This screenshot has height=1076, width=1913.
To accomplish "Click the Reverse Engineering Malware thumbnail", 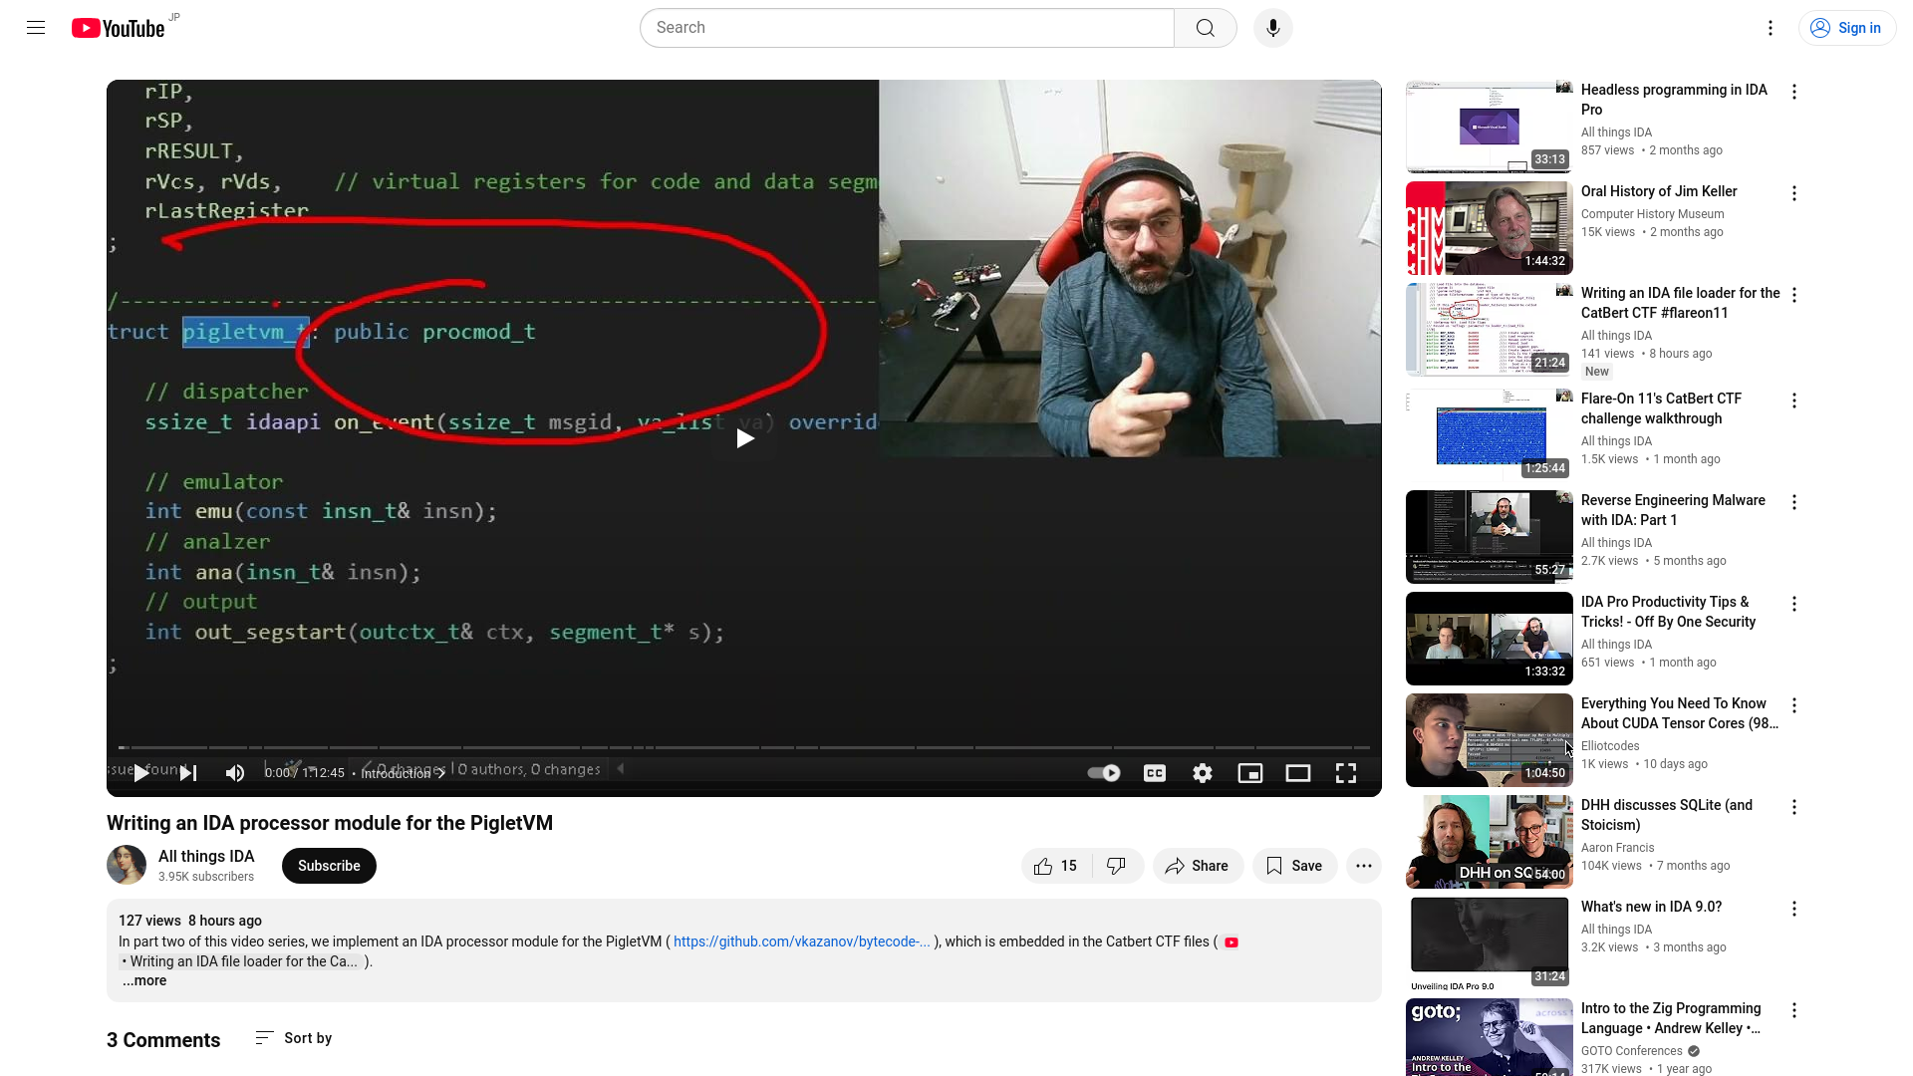I will tap(1489, 536).
